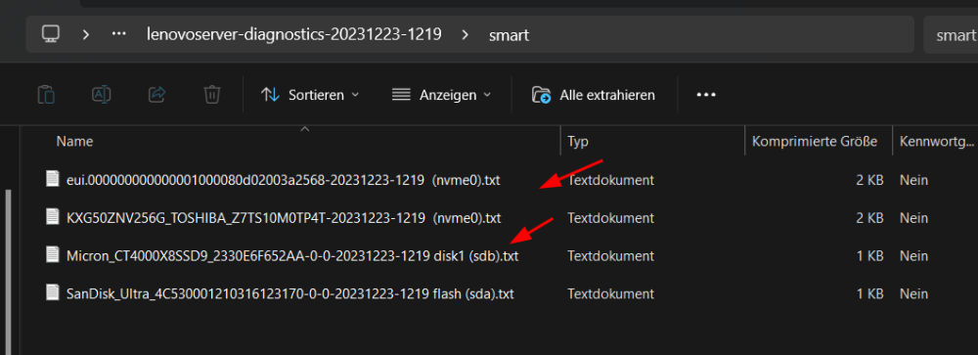Click the eui nvme0 text file icon
Screen dimensions: 978x355
[54, 180]
